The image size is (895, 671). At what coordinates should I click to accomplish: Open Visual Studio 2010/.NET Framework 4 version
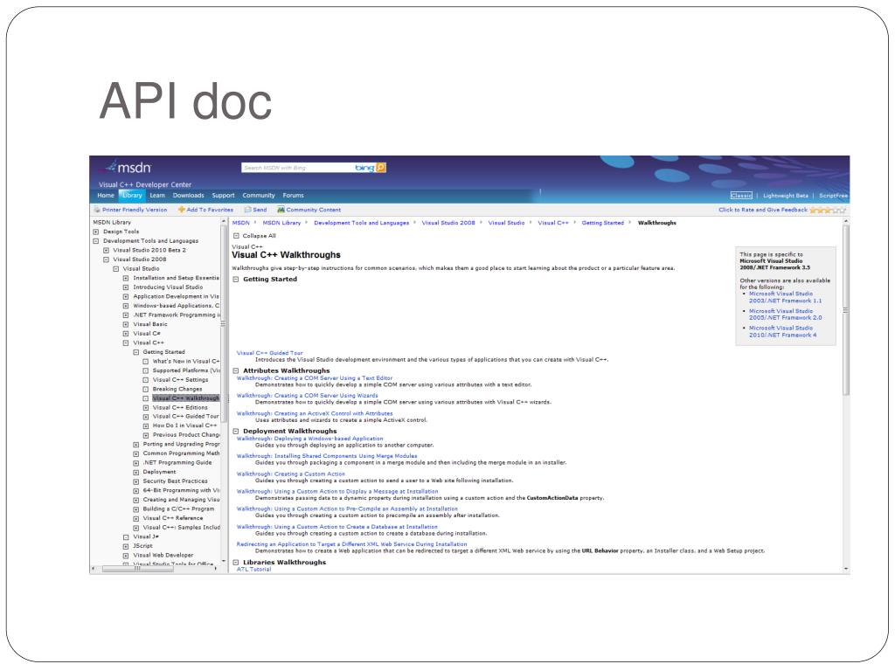[782, 331]
